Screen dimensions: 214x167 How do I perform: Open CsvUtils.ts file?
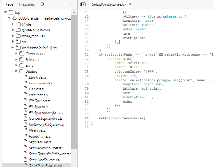[37, 89]
